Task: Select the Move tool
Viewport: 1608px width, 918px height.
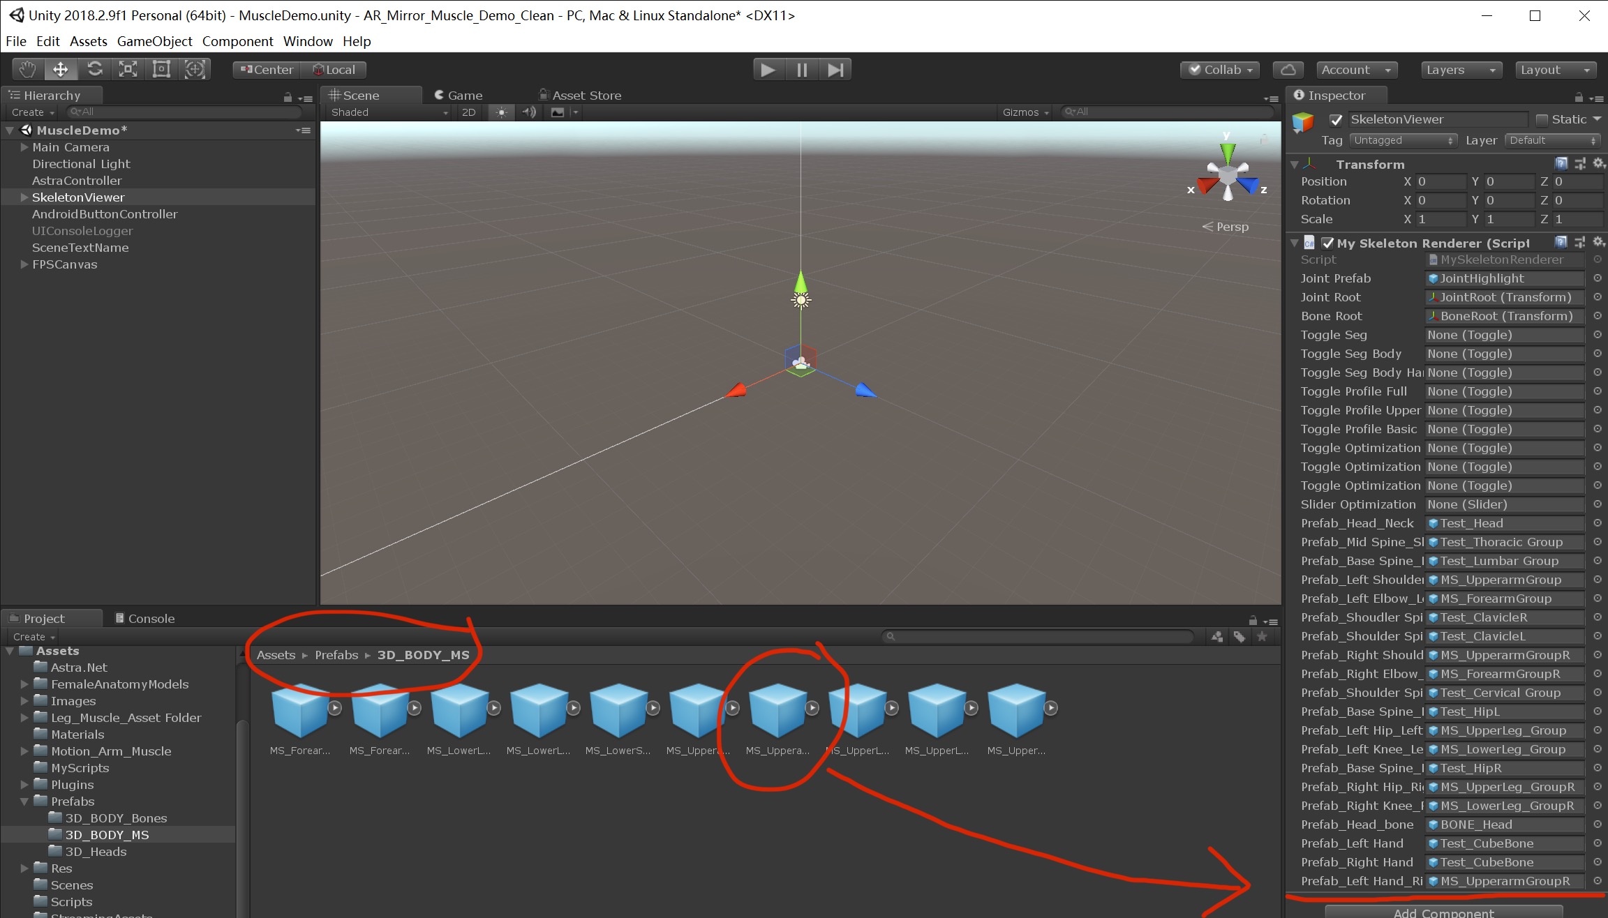Action: (60, 69)
